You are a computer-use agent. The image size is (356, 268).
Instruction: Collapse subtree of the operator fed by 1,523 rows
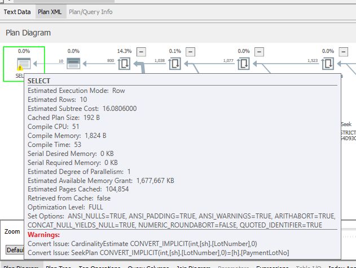click(x=344, y=52)
